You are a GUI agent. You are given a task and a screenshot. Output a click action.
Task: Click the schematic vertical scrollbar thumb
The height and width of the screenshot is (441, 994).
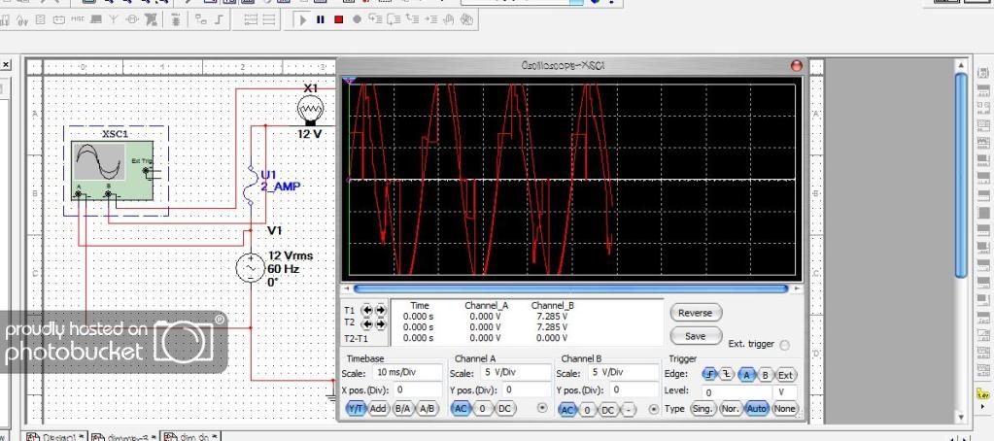pos(962,175)
